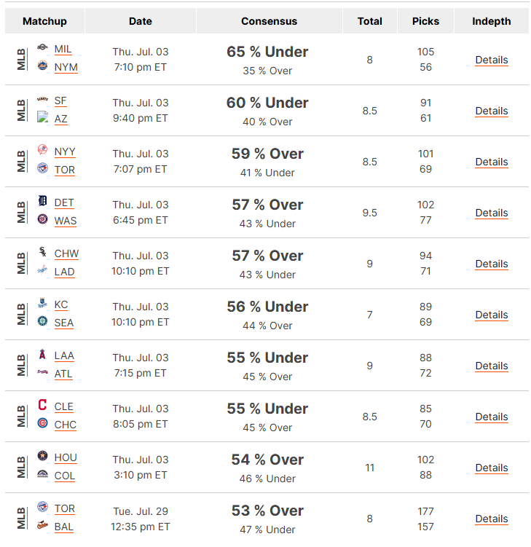Open Details for the SF vs AZ game
The image size is (531, 547).
tap(492, 111)
